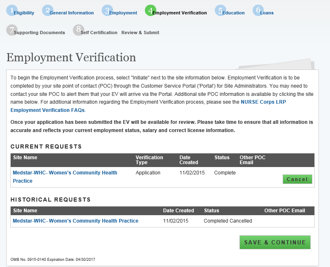The height and width of the screenshot is (267, 330).
Task: Select the Review & Submit step
Action: click(x=140, y=33)
